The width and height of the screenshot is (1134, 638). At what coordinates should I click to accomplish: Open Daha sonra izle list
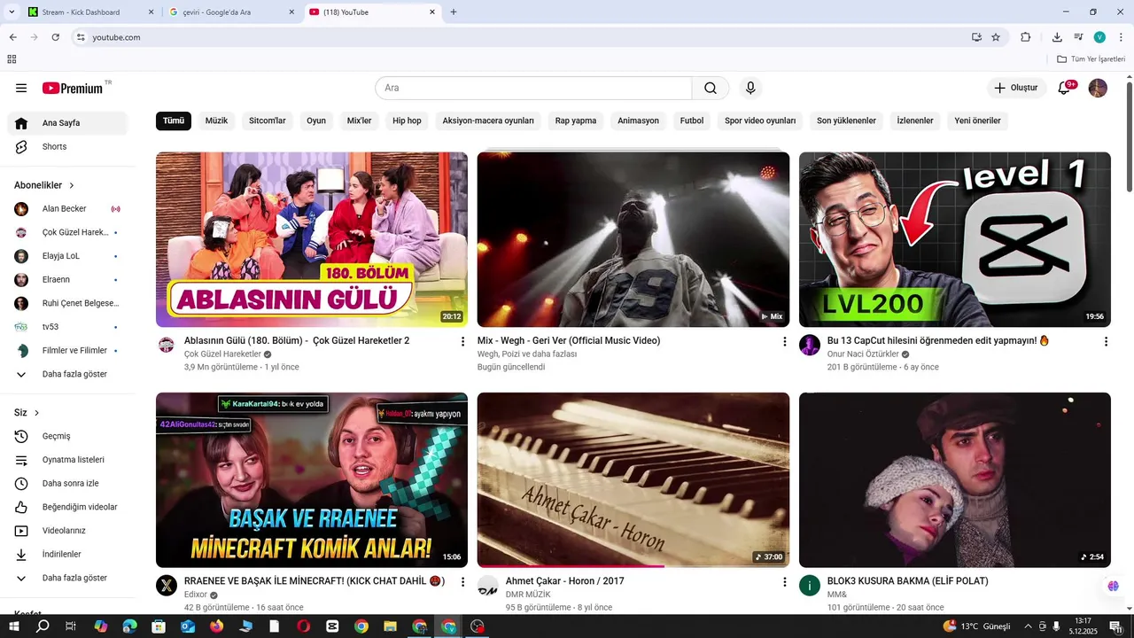[67, 484]
